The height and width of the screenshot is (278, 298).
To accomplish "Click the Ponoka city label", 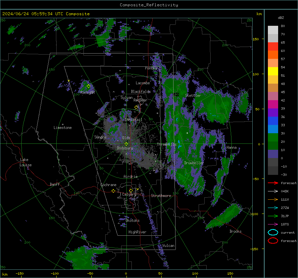I will 151,68.
